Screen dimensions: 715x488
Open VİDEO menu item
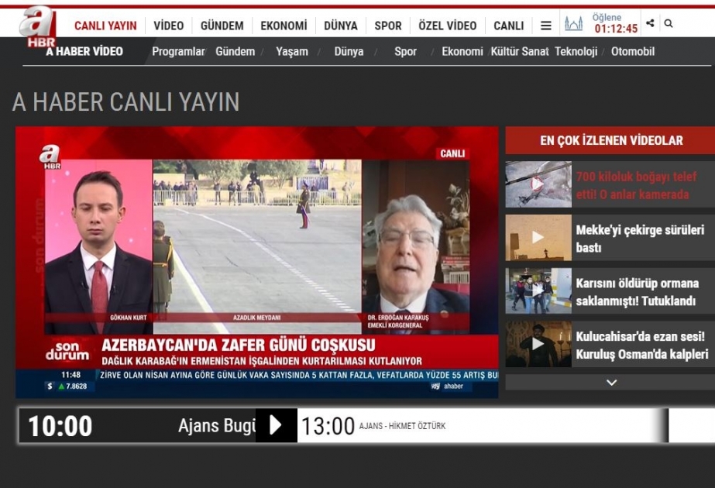click(168, 26)
